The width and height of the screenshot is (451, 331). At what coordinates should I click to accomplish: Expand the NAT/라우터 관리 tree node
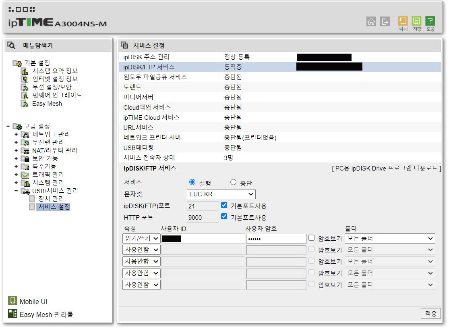(16, 150)
